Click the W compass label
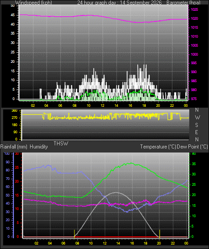 [197, 118]
